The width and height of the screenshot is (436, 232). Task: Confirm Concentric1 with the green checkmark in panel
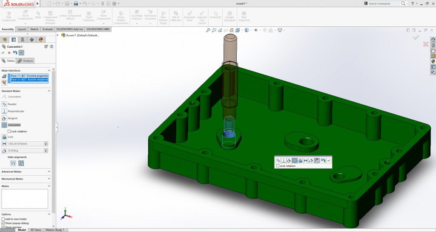(3, 52)
